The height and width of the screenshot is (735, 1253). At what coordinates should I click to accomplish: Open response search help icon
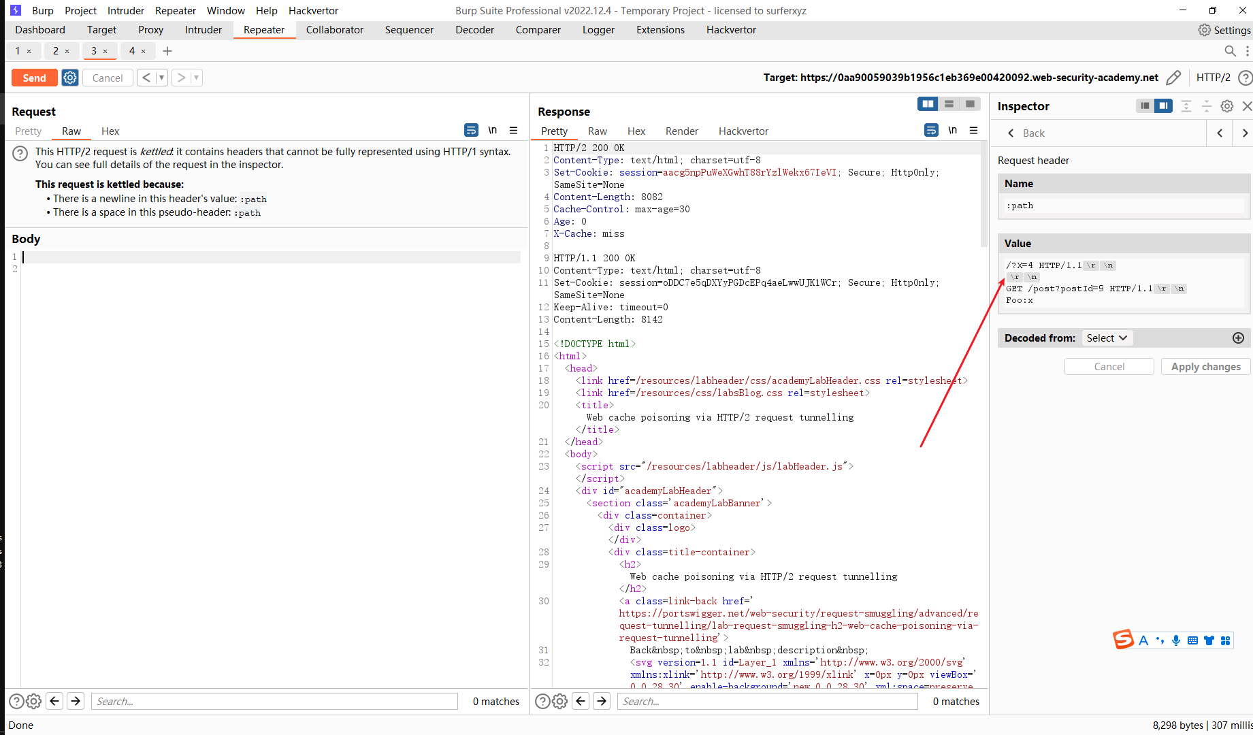tap(542, 701)
